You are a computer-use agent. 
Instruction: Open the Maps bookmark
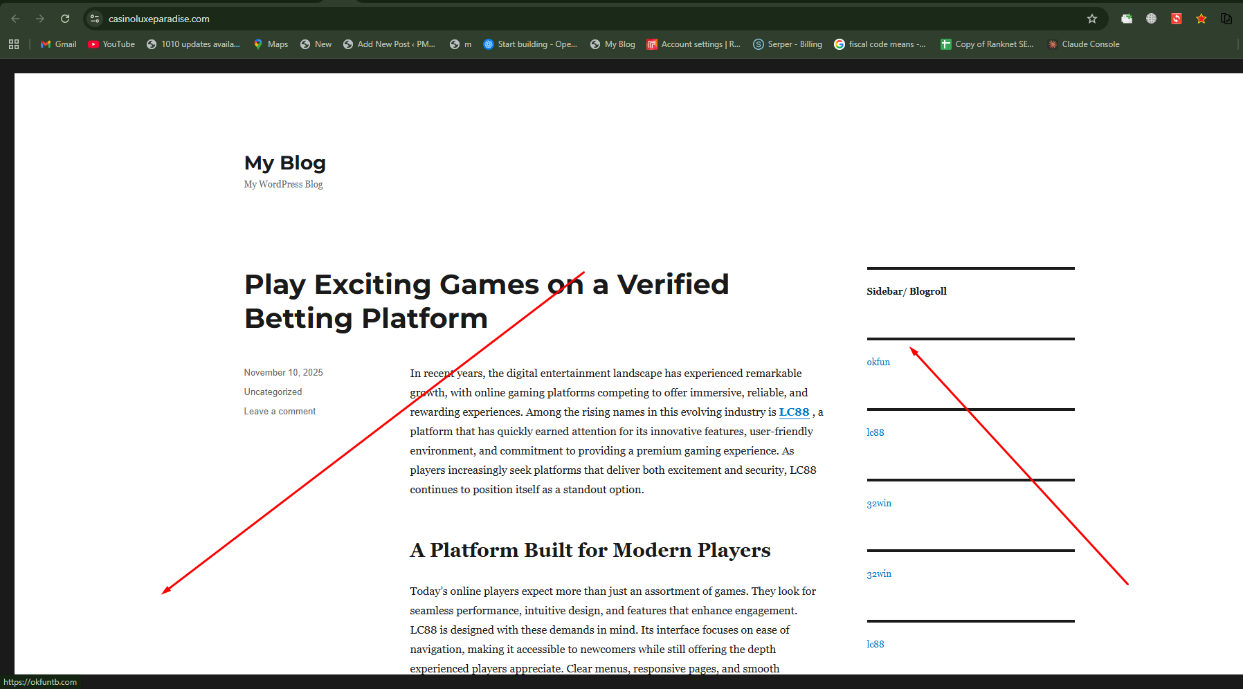tap(271, 44)
